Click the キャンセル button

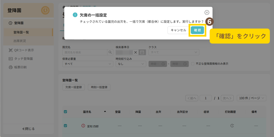click(178, 30)
